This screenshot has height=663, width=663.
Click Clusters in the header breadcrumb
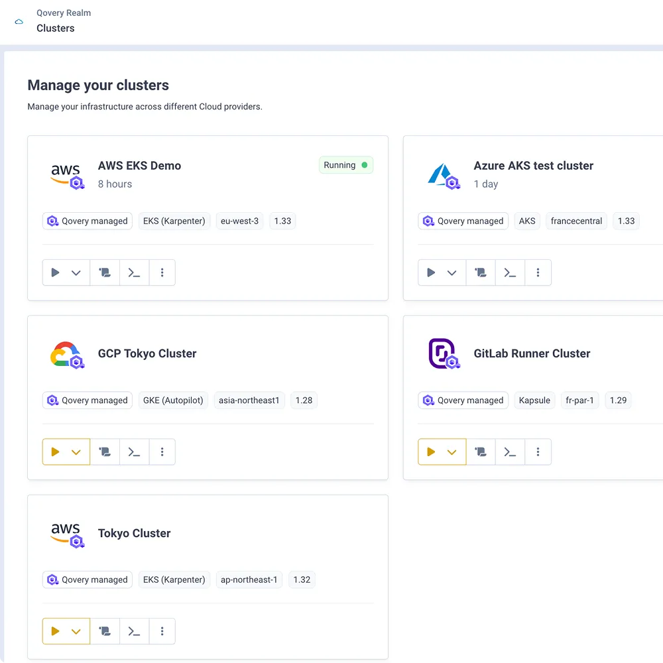pyautogui.click(x=56, y=29)
